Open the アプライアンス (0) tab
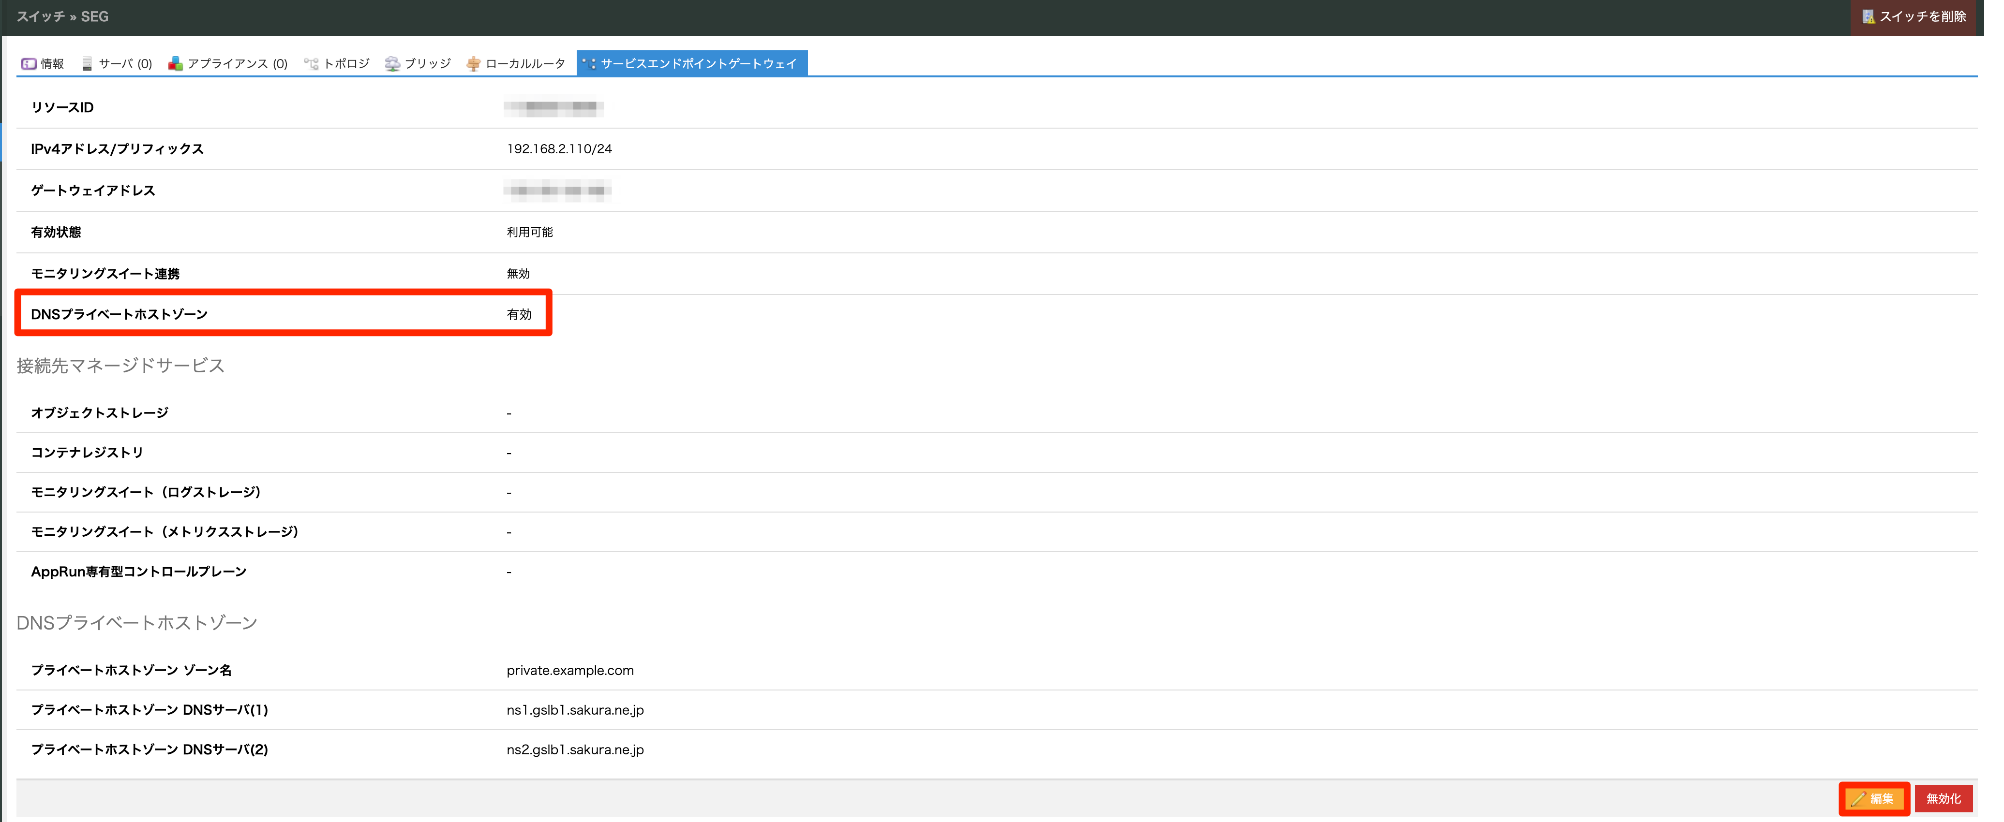This screenshot has width=2004, height=822. [237, 64]
